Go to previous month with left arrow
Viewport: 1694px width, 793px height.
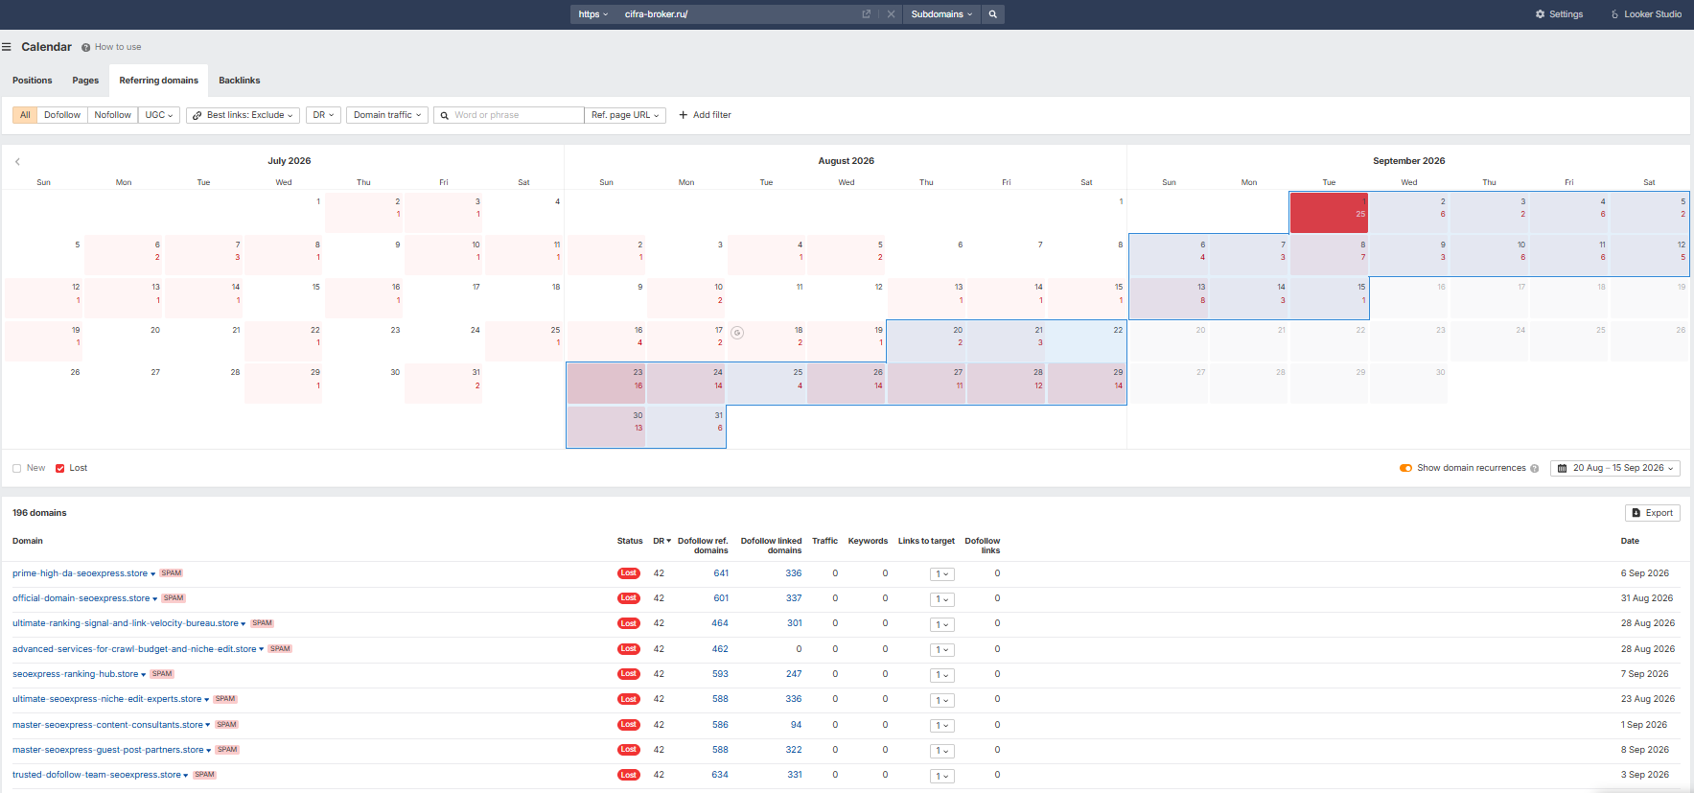coord(17,162)
